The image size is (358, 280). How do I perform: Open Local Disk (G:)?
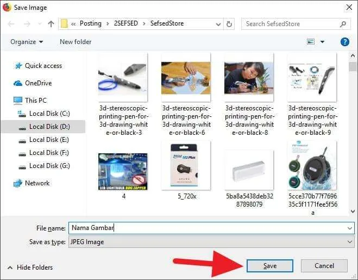[x=44, y=166]
